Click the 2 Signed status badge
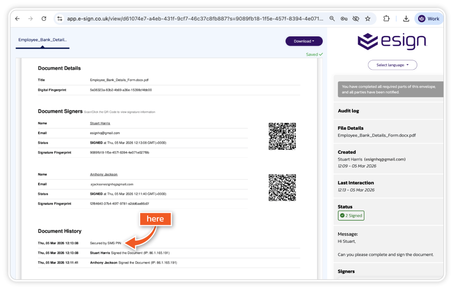Image resolution: width=454 pixels, height=290 pixels. pos(351,216)
